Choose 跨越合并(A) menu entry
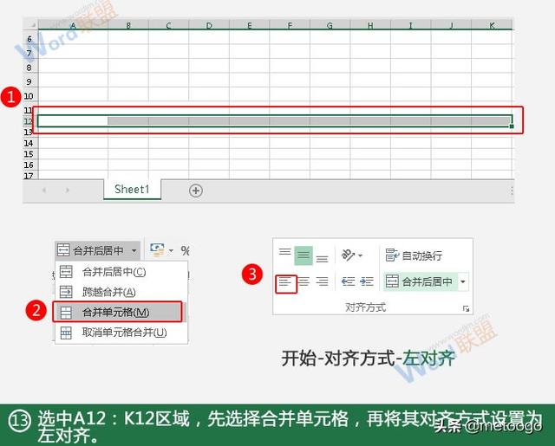The width and height of the screenshot is (555, 446). pyautogui.click(x=121, y=292)
